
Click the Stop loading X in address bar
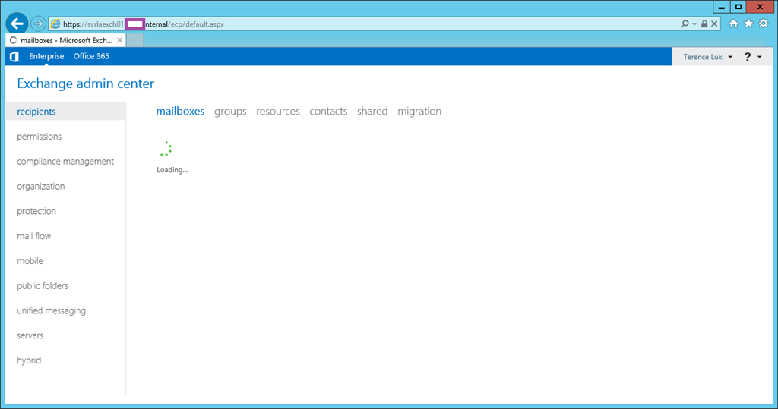click(x=714, y=24)
